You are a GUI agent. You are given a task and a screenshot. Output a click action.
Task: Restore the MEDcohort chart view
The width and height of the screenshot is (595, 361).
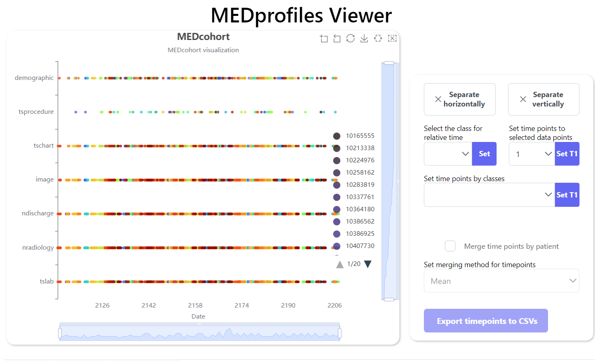click(x=350, y=38)
